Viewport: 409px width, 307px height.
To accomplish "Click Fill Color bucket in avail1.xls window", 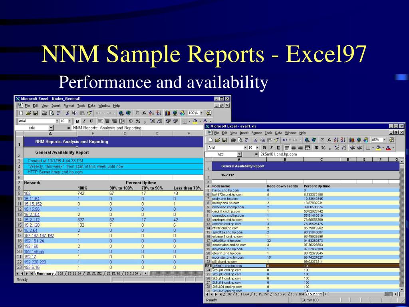I will (x=379, y=148).
